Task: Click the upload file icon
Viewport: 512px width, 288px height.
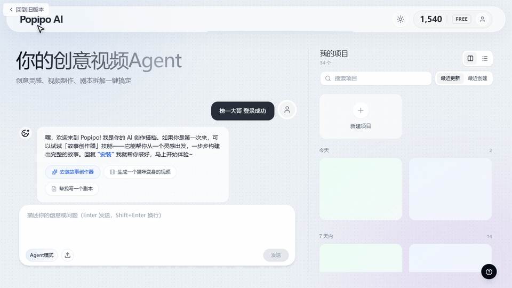Action: (x=68, y=255)
